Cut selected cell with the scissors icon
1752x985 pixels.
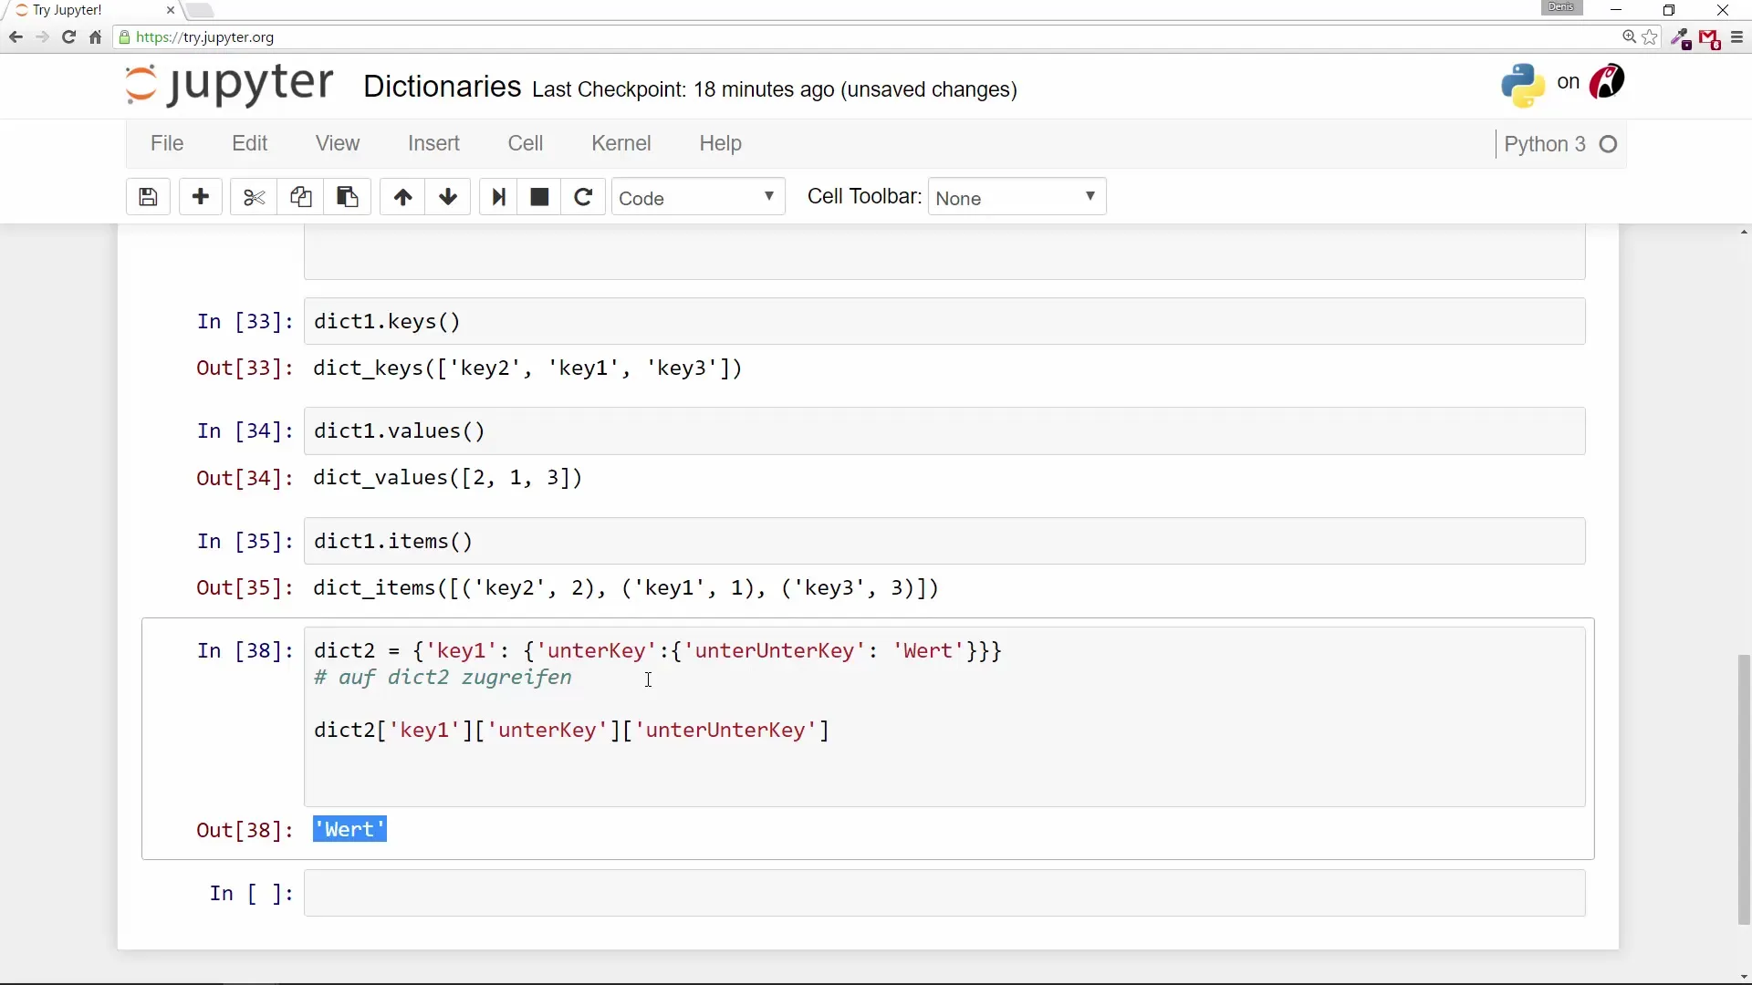coord(254,197)
